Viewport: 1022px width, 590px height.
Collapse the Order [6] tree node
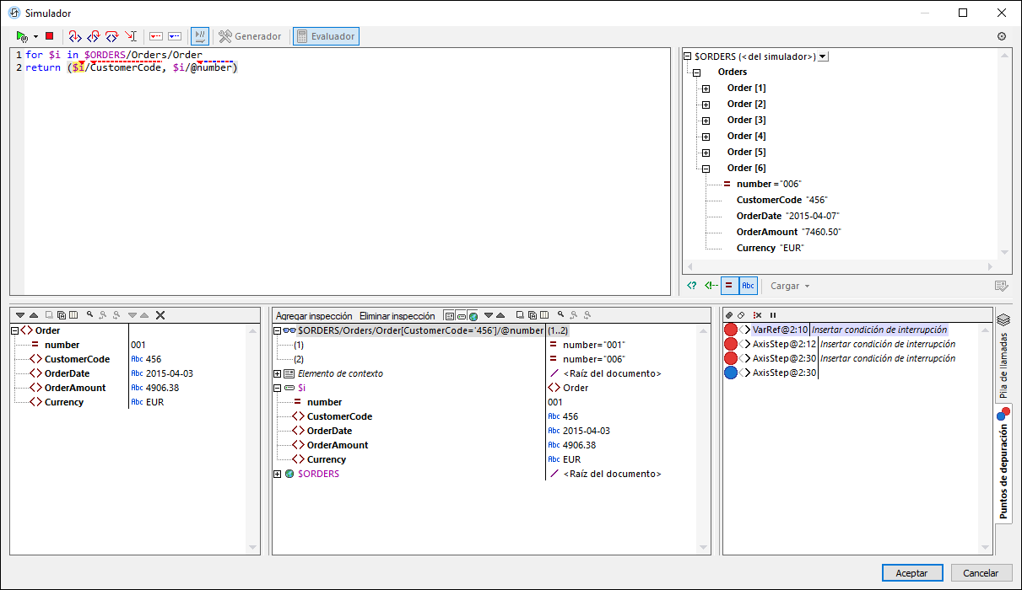[x=706, y=169]
